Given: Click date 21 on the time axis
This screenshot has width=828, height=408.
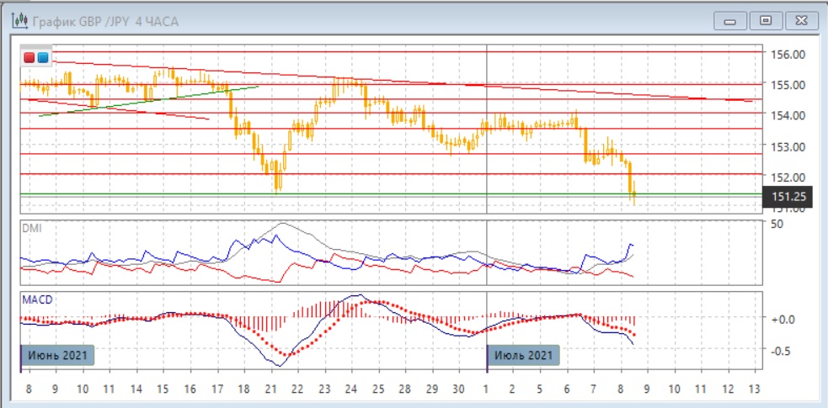Looking at the screenshot, I should (271, 390).
